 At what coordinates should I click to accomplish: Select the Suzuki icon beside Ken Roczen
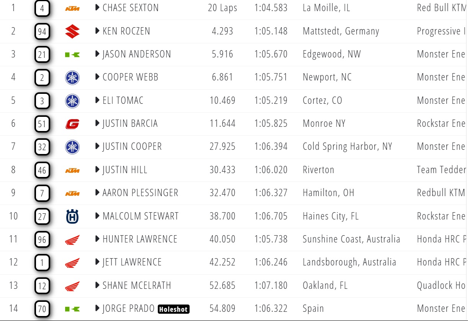point(72,31)
